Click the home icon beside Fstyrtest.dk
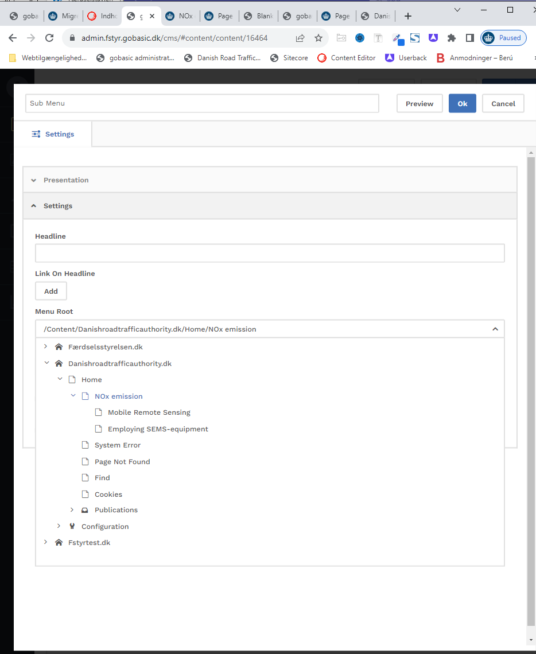 (59, 542)
